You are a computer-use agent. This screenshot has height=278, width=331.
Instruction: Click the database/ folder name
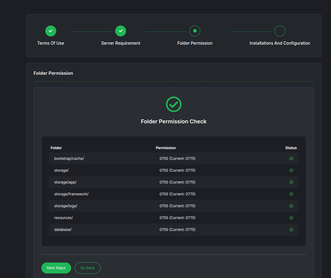(63, 229)
